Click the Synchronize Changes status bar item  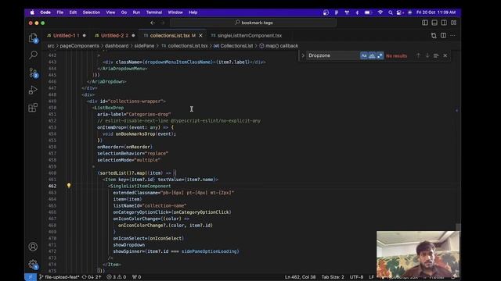coord(92,277)
